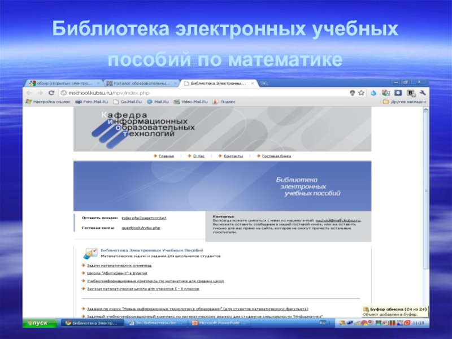Open the translate extension icon
Image resolution: width=452 pixels, height=339 pixels.
[386, 93]
